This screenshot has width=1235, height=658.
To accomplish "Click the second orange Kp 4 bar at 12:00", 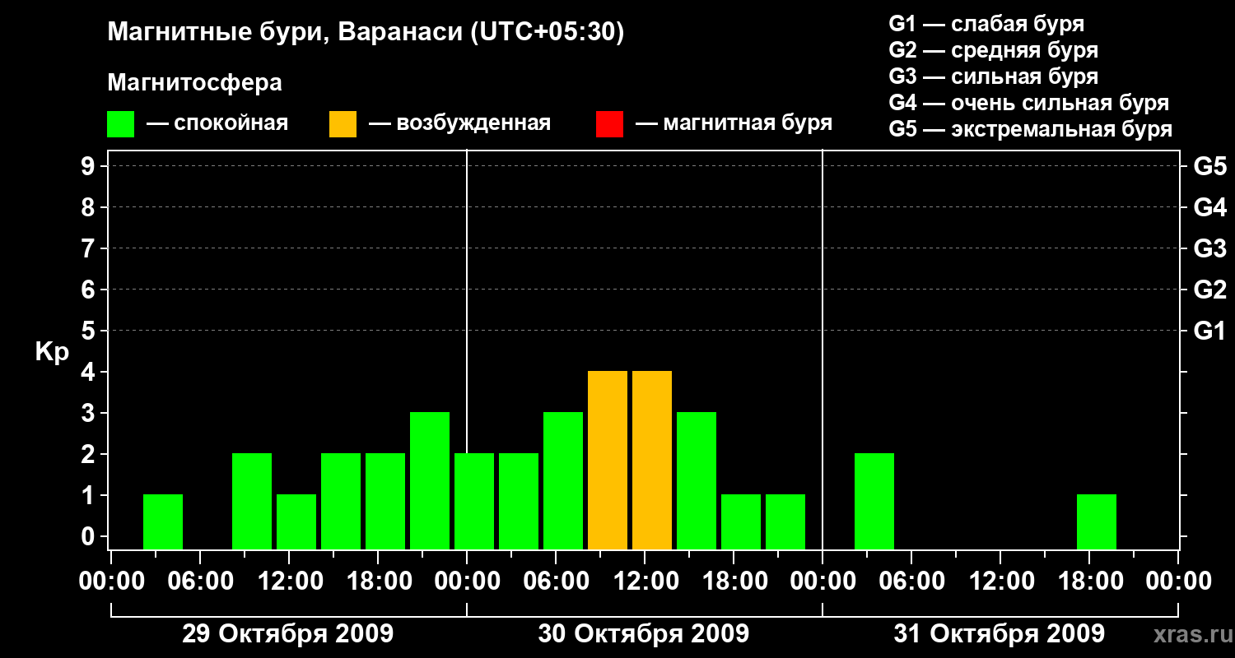I will (x=652, y=460).
